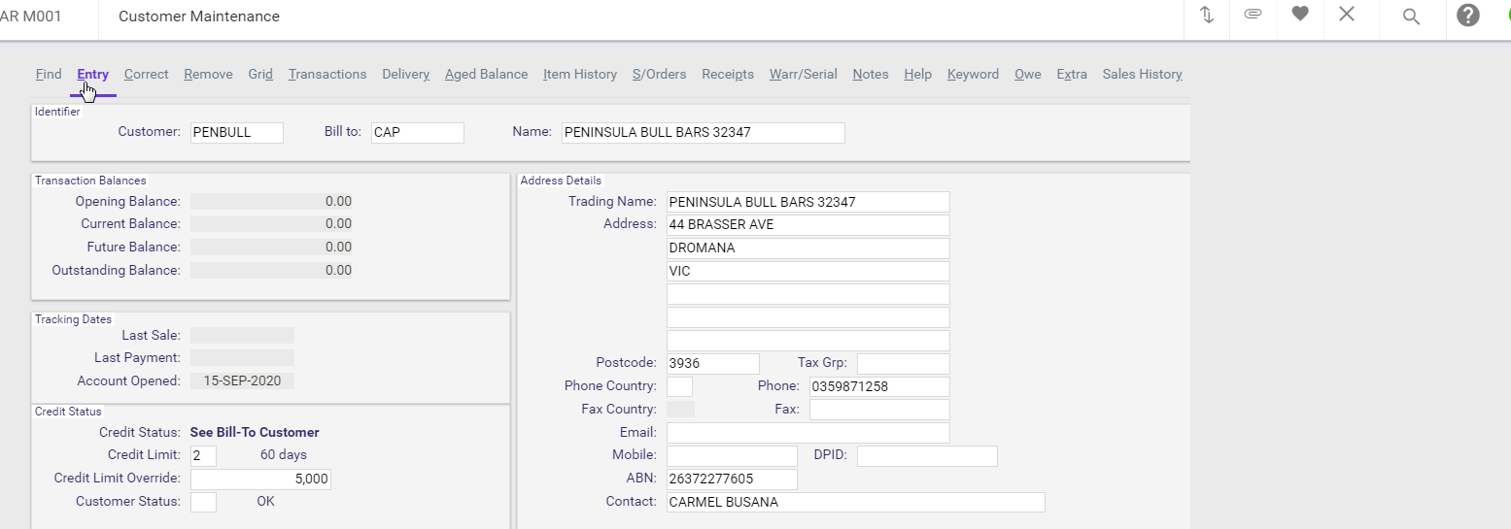This screenshot has width=1511, height=529.
Task: Click the Phone field 0359871258
Action: (x=879, y=386)
